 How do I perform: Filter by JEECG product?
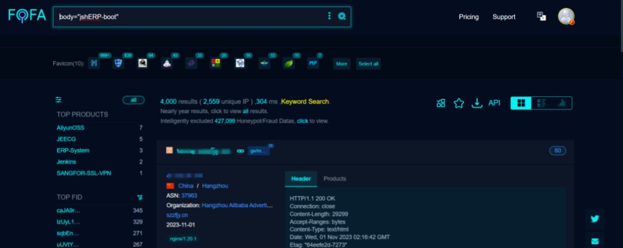tap(66, 139)
